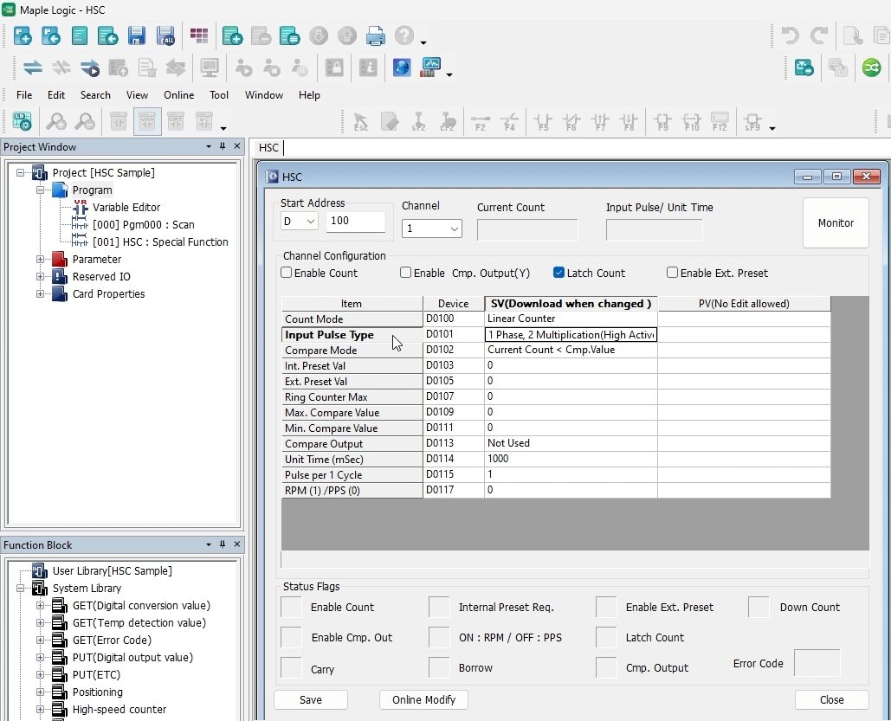This screenshot has width=891, height=721.
Task: Open the Start Address device type dropdown
Action: click(x=300, y=222)
